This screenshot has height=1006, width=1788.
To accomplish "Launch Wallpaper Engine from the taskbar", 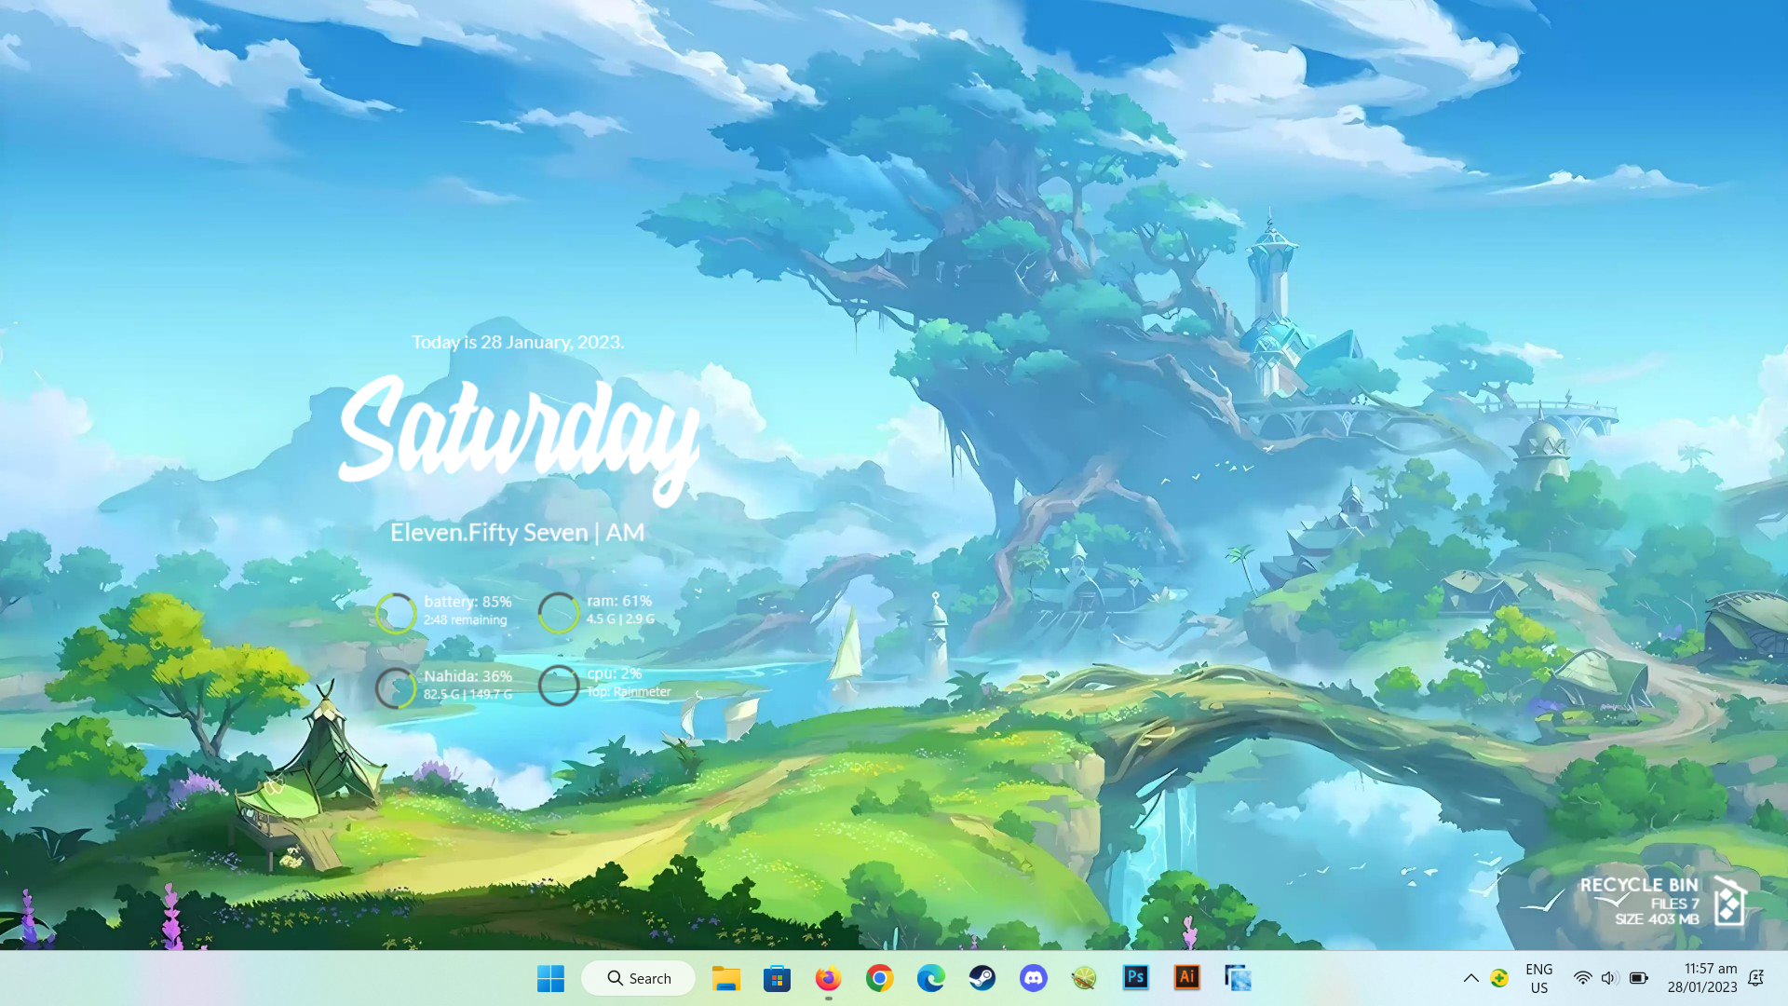I will 1237,978.
